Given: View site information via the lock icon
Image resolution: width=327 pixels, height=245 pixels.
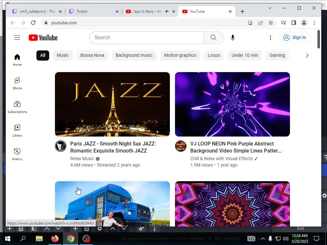Looking at the screenshot, I should point(46,23).
